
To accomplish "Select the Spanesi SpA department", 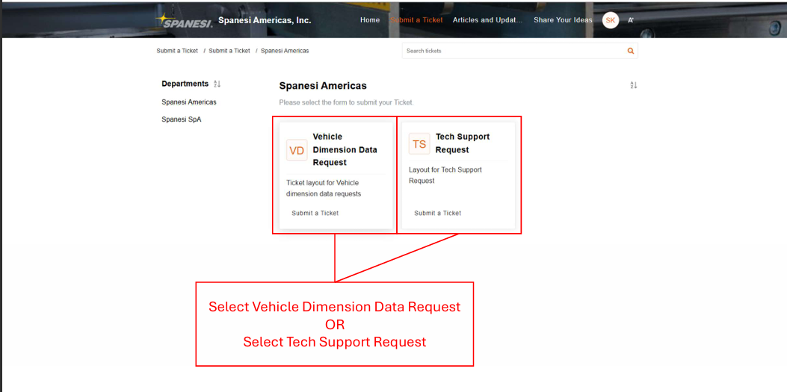I will 181,119.
